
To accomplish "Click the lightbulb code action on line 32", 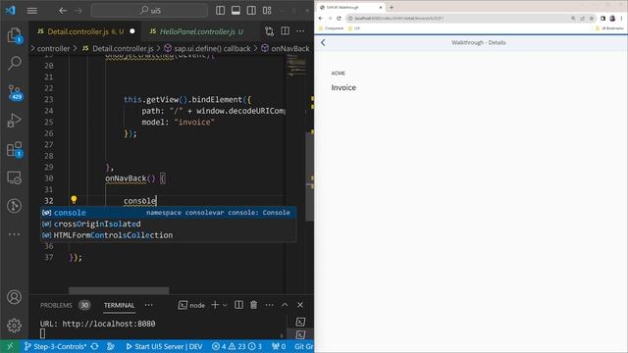I will (74, 199).
